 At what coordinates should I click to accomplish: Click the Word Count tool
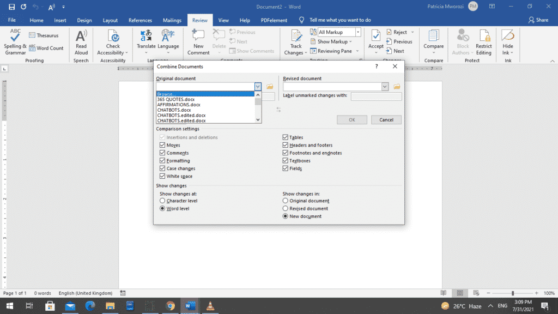point(46,48)
